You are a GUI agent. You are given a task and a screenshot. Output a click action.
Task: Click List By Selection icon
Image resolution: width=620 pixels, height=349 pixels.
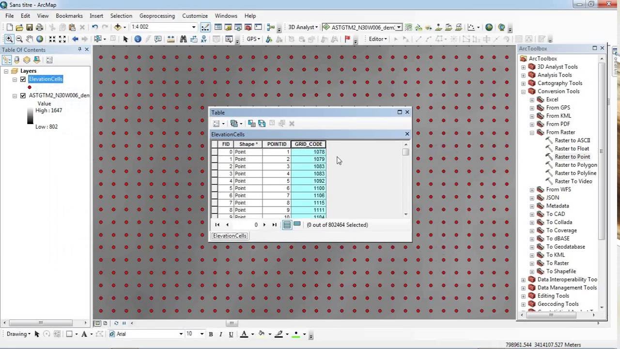36,60
